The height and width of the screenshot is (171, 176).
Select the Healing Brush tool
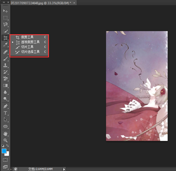(5, 52)
